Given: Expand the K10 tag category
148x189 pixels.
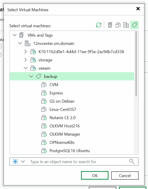Looking at the screenshot, I should point(26,52).
